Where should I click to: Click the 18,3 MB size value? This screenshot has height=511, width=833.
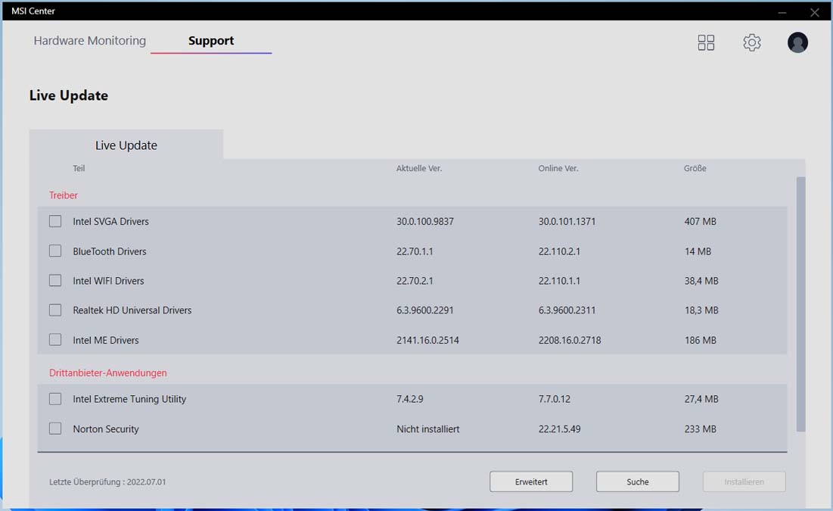701,310
